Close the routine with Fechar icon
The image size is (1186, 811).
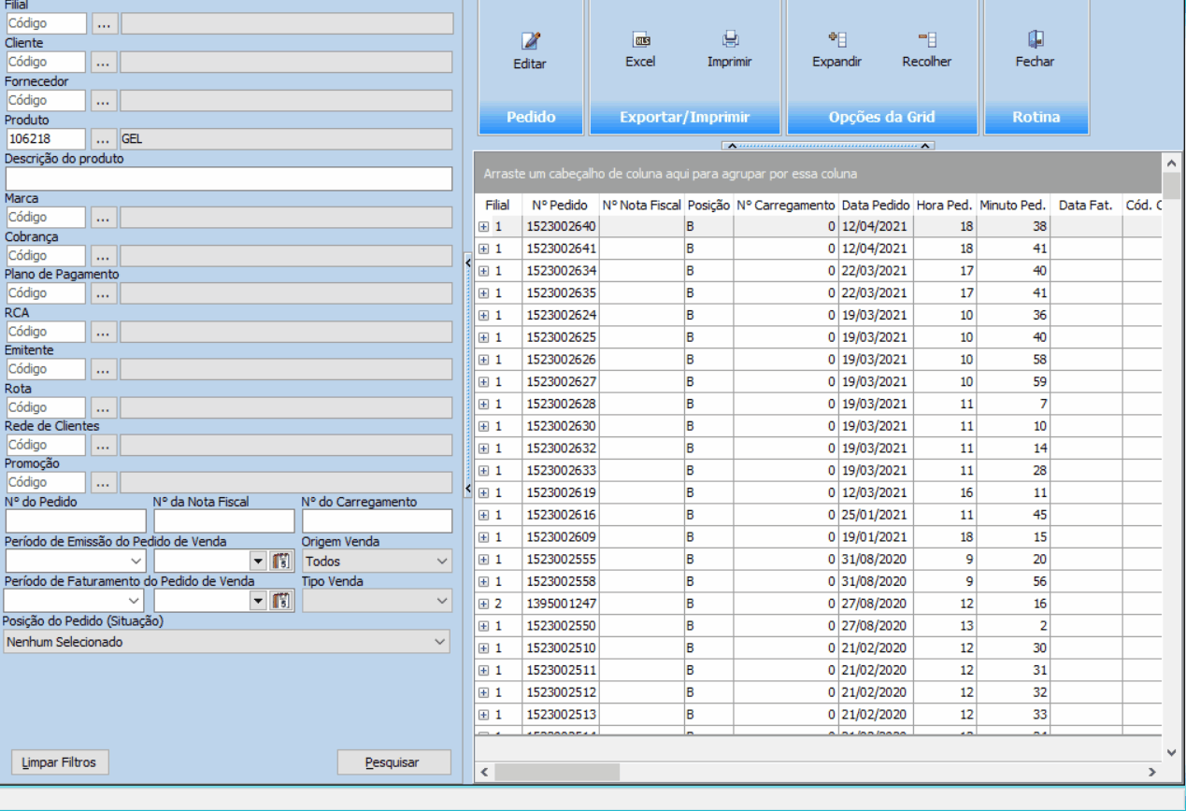1036,39
